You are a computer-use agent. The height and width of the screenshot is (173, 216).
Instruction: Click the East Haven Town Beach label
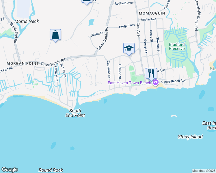(x=129, y=83)
